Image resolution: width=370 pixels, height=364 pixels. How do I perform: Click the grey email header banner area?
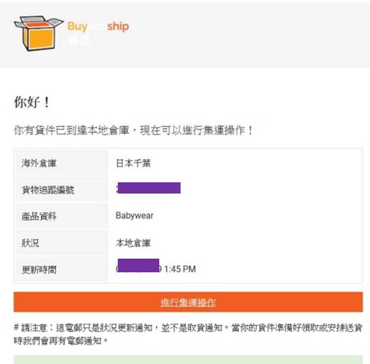(x=185, y=35)
